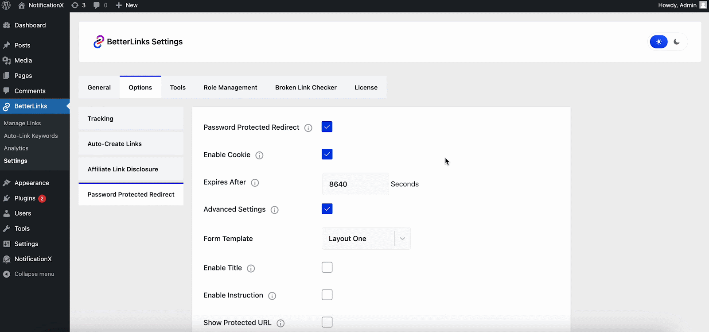Open Analytics submenu item

point(16,148)
